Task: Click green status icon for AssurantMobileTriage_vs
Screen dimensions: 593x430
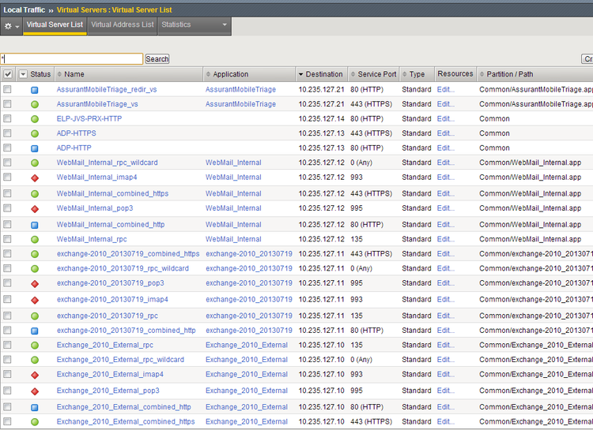Action: [35, 104]
